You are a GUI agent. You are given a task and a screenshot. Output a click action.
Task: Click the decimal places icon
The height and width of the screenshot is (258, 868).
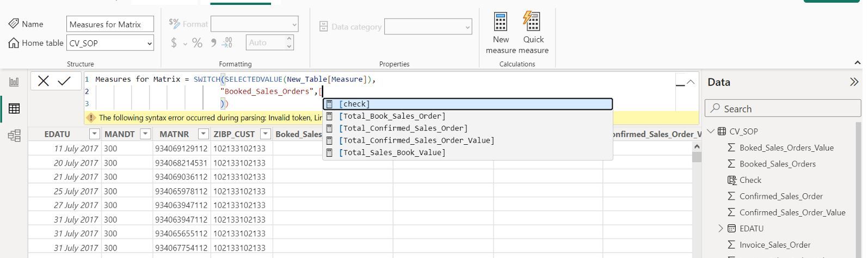point(227,42)
